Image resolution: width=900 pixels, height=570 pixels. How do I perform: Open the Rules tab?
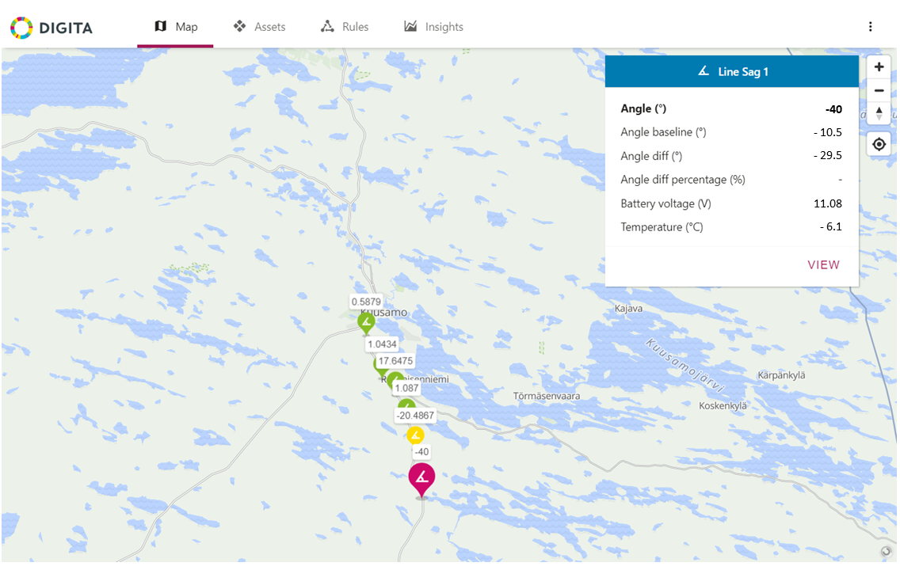tap(345, 26)
